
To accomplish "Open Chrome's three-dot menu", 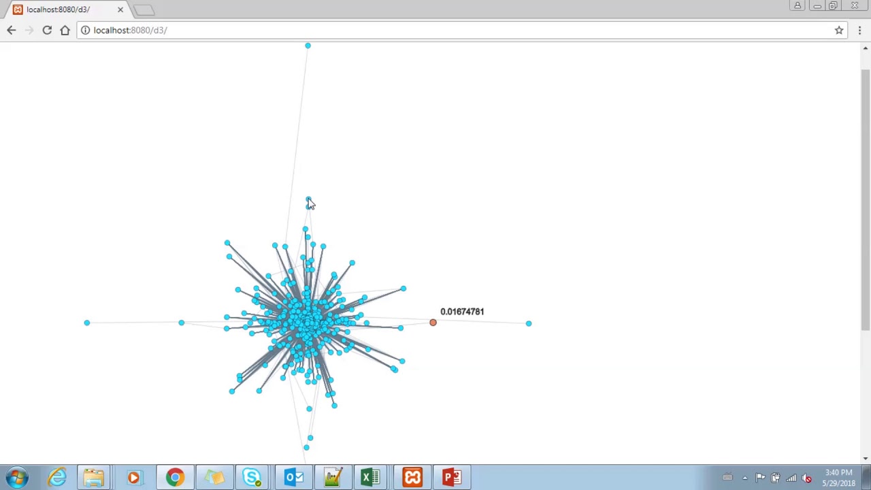I will 859,30.
